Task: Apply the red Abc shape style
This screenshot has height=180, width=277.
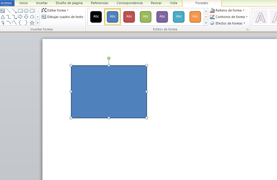Action: pos(129,17)
